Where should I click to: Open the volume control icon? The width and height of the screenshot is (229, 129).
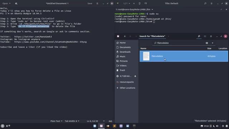click(217, 126)
